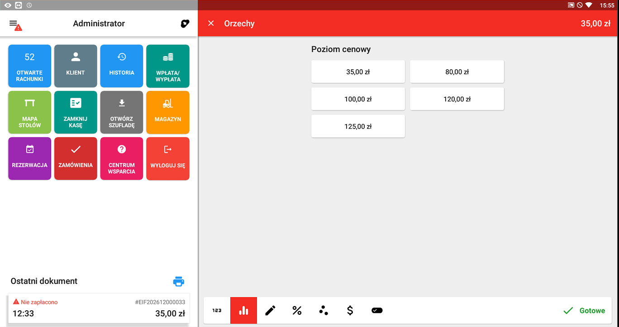Open the Mapa Stołów tile

29,112
